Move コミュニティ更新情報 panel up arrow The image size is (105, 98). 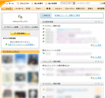[96, 61]
